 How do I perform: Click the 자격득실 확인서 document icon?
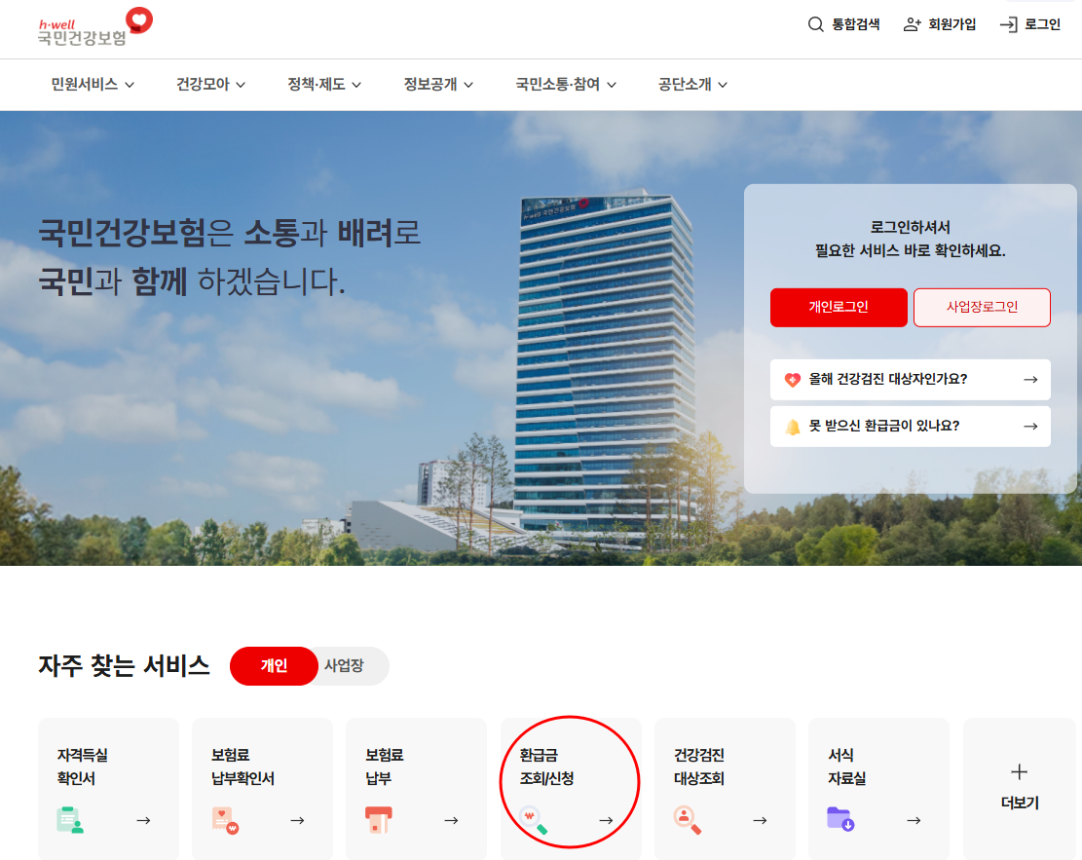[x=70, y=820]
